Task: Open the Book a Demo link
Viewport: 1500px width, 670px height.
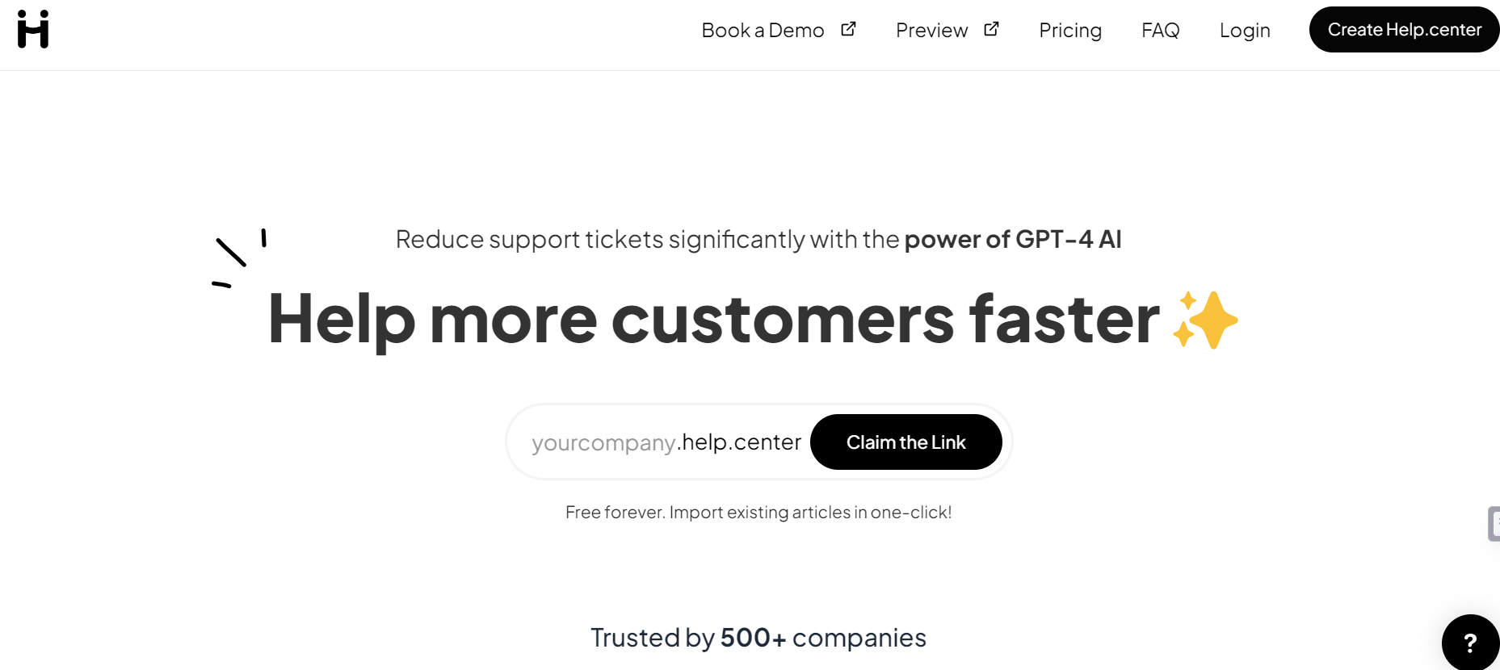Action: pos(763,29)
